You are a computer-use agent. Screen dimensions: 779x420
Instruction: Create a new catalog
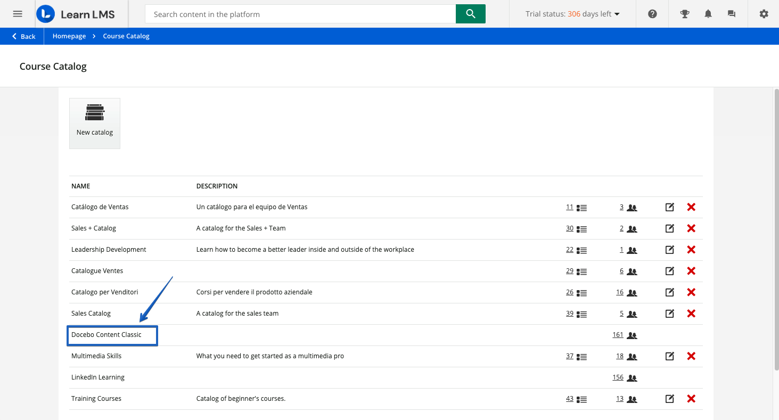[95, 123]
